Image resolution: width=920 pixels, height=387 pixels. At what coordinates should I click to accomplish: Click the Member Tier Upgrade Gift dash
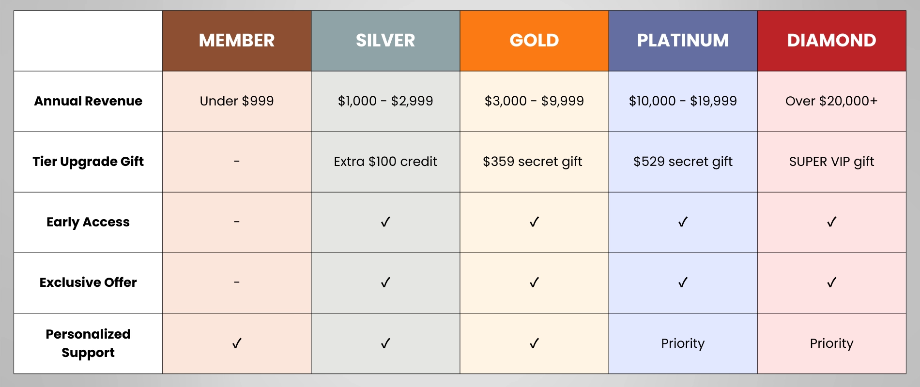coord(237,162)
